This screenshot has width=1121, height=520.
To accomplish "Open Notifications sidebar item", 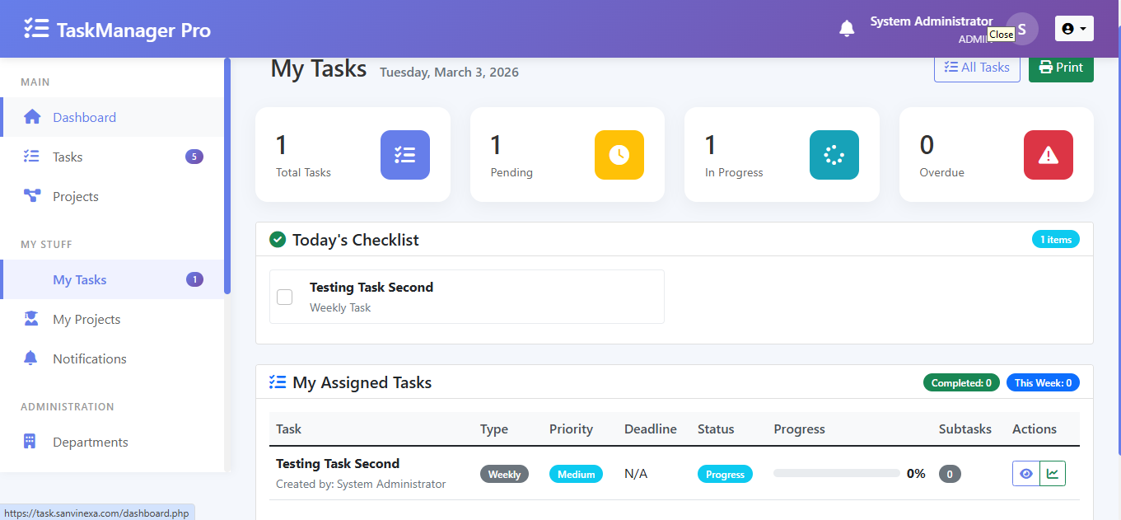I will 89,358.
